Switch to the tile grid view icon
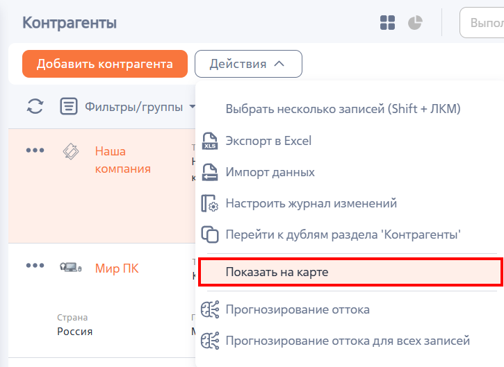Viewport: 504px width, 367px height. 387,23
